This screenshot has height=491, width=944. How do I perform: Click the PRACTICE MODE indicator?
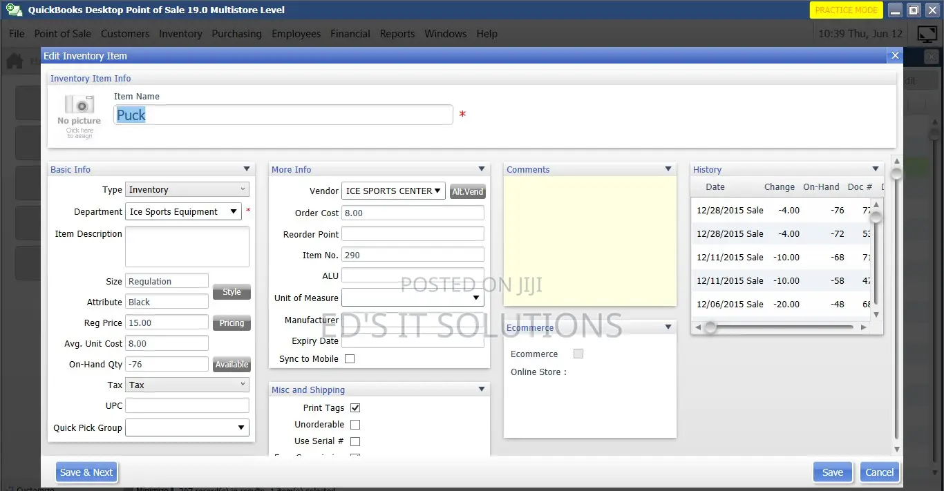coord(847,10)
